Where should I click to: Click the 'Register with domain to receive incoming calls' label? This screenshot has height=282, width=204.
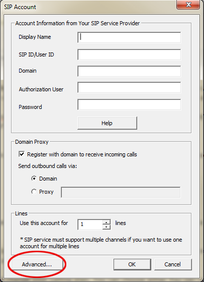point(82,154)
